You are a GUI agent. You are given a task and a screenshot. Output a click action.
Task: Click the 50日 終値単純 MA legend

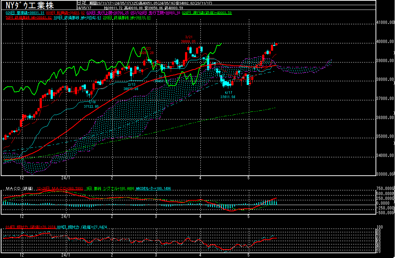tap(29, 18)
